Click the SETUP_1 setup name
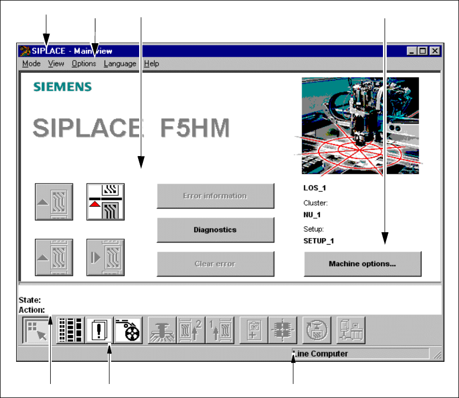This screenshot has width=459, height=398. [318, 241]
